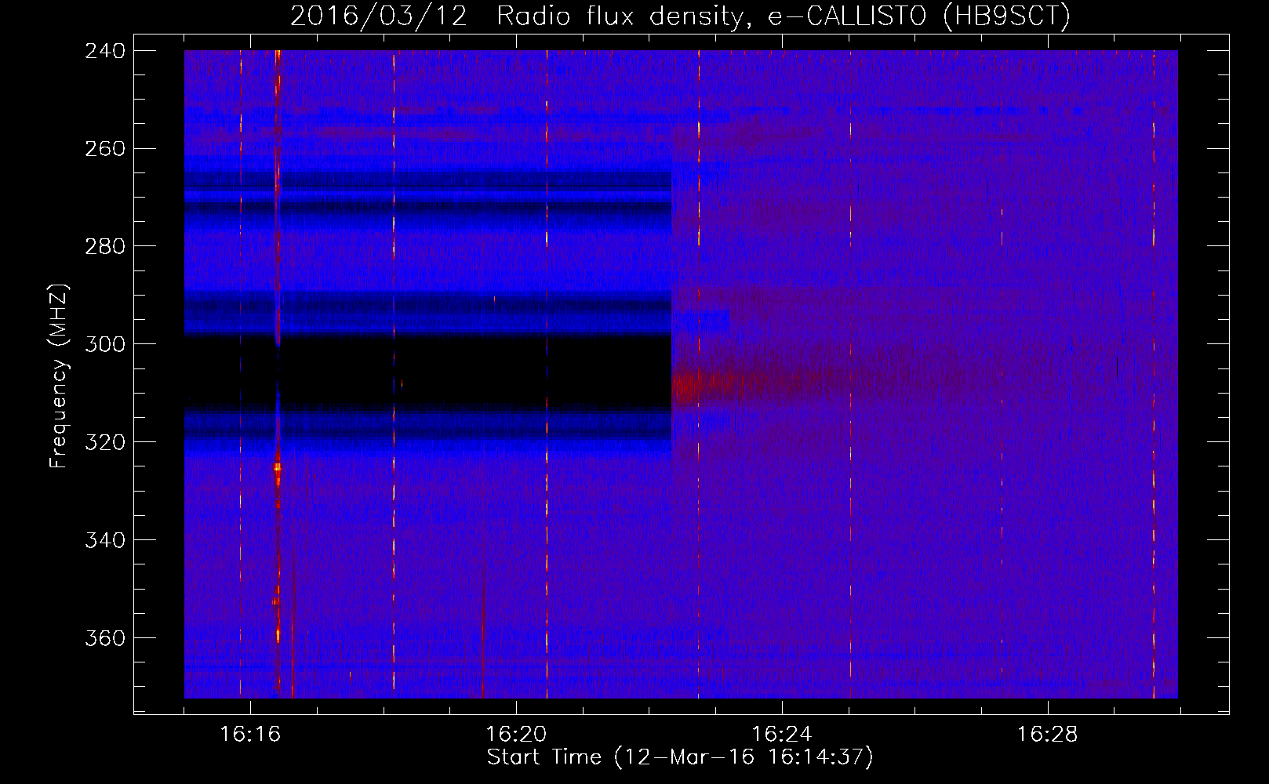The width and height of the screenshot is (1269, 784).
Task: Click the 300 frequency tick label
Action: [105, 345]
